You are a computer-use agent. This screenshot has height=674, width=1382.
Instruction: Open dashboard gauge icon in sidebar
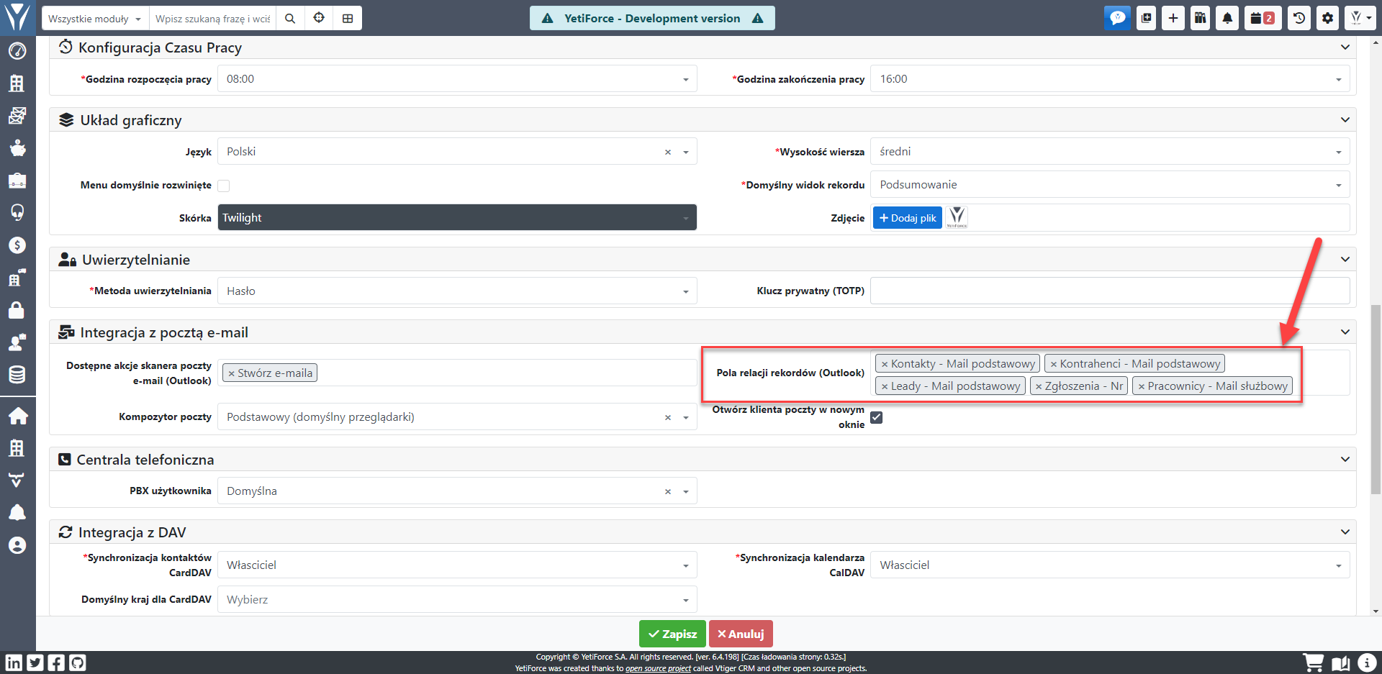[x=17, y=51]
